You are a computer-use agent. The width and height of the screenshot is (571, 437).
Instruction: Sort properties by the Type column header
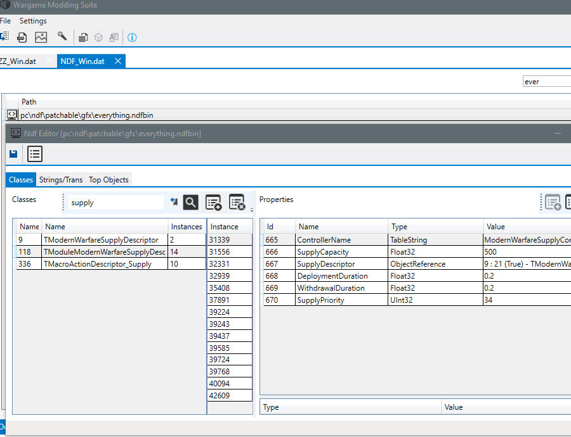(435, 227)
